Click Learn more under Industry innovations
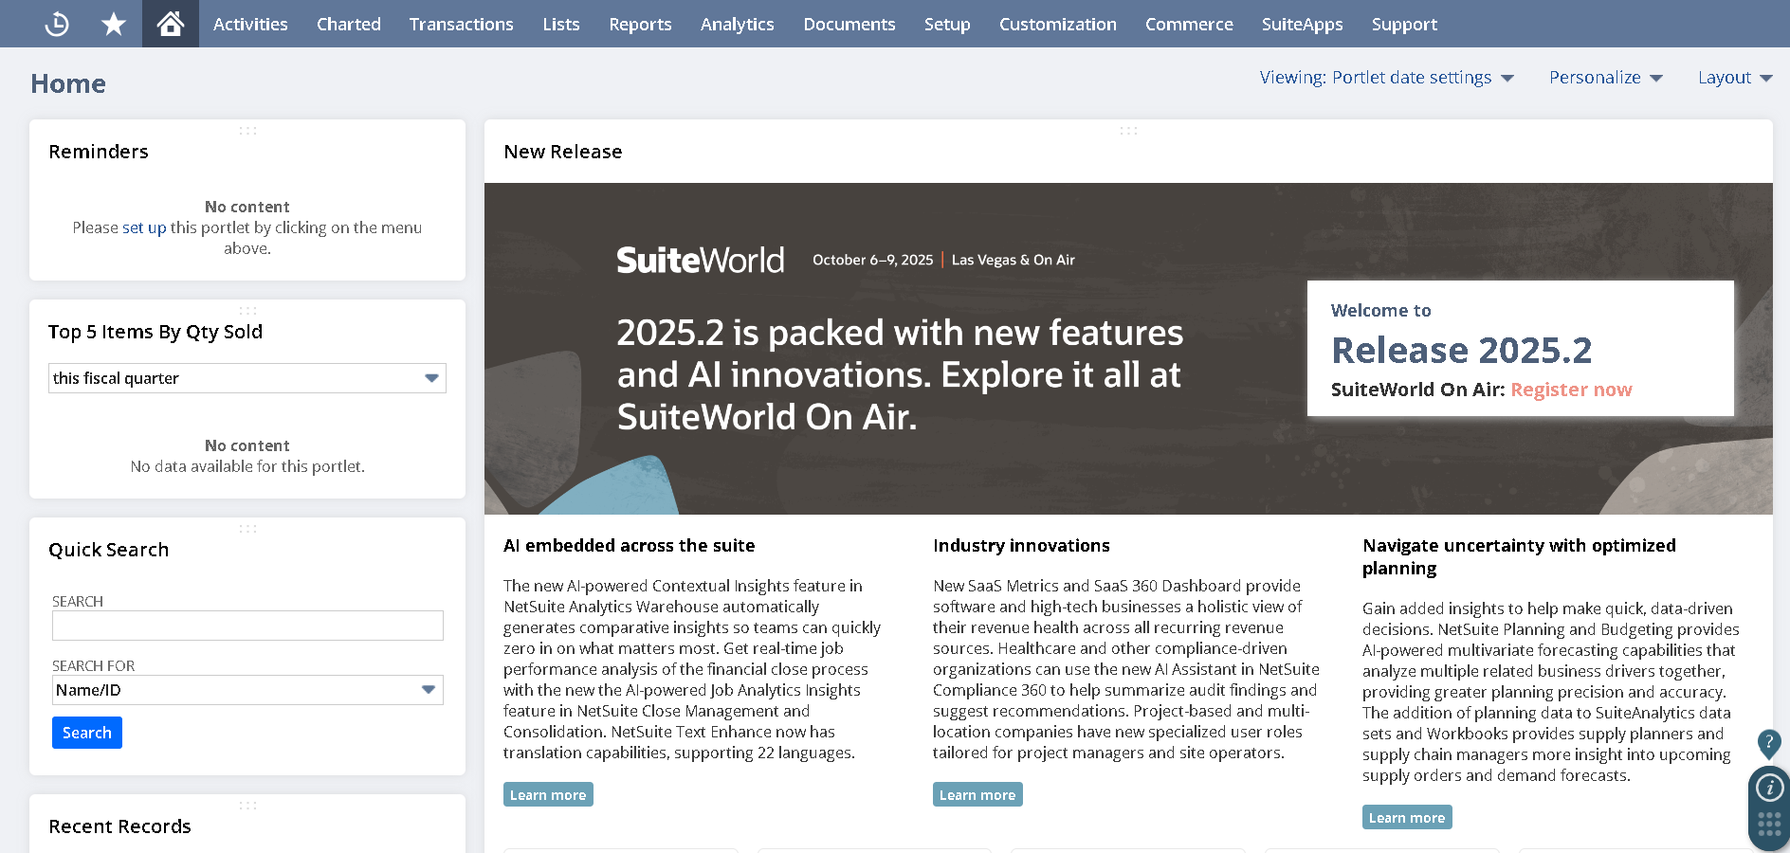Viewport: 1790px width, 853px height. pyautogui.click(x=977, y=795)
